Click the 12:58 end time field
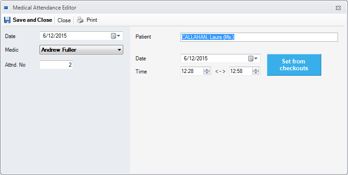348x175 pixels. (241, 71)
